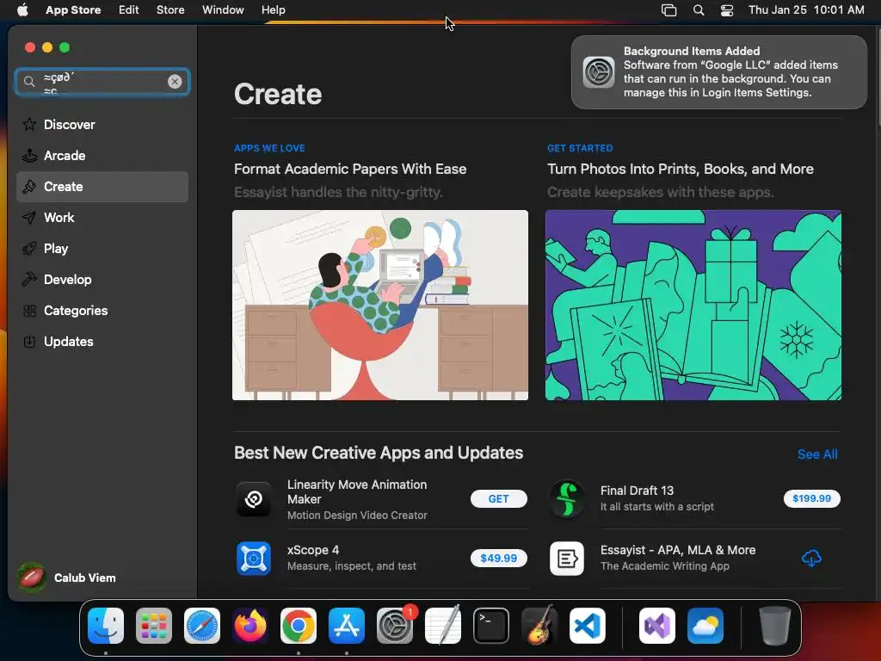Open the Essayist app icon

tap(567, 558)
